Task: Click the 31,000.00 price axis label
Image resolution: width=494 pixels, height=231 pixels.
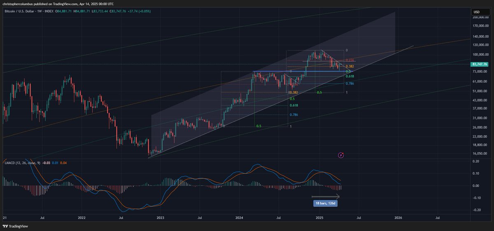Action: tap(480, 118)
